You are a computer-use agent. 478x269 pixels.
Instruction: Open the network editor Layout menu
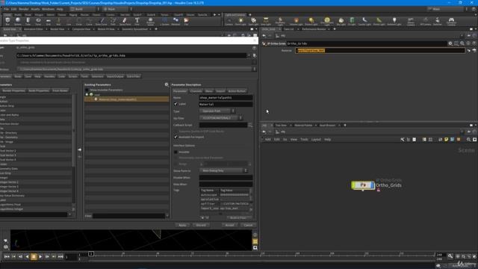(x=316, y=140)
